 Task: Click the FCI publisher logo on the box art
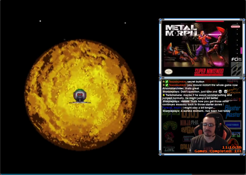click(x=236, y=60)
